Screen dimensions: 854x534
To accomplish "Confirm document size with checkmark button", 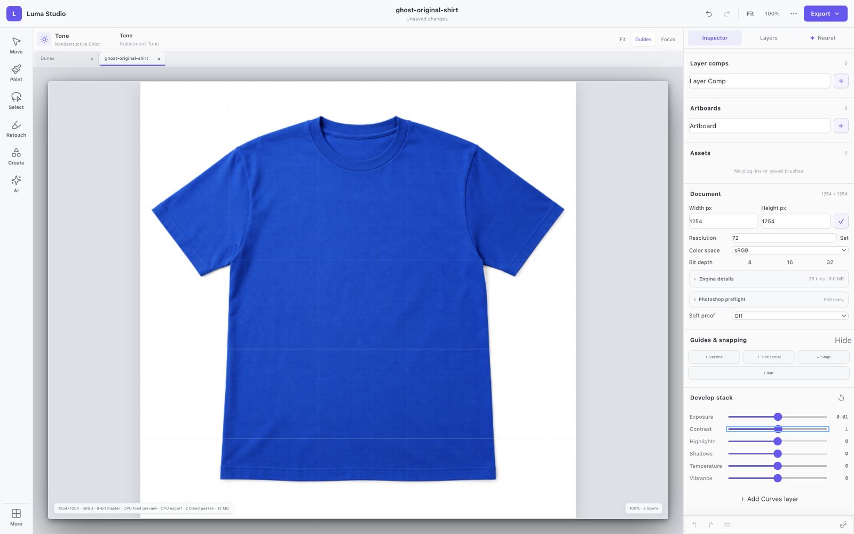I will pyautogui.click(x=841, y=221).
